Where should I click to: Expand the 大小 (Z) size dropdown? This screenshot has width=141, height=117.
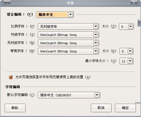pyautogui.click(x=126, y=26)
